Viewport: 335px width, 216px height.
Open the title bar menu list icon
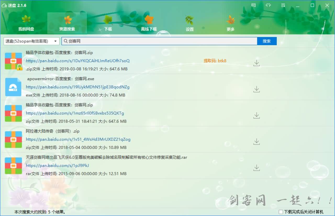point(283,5)
